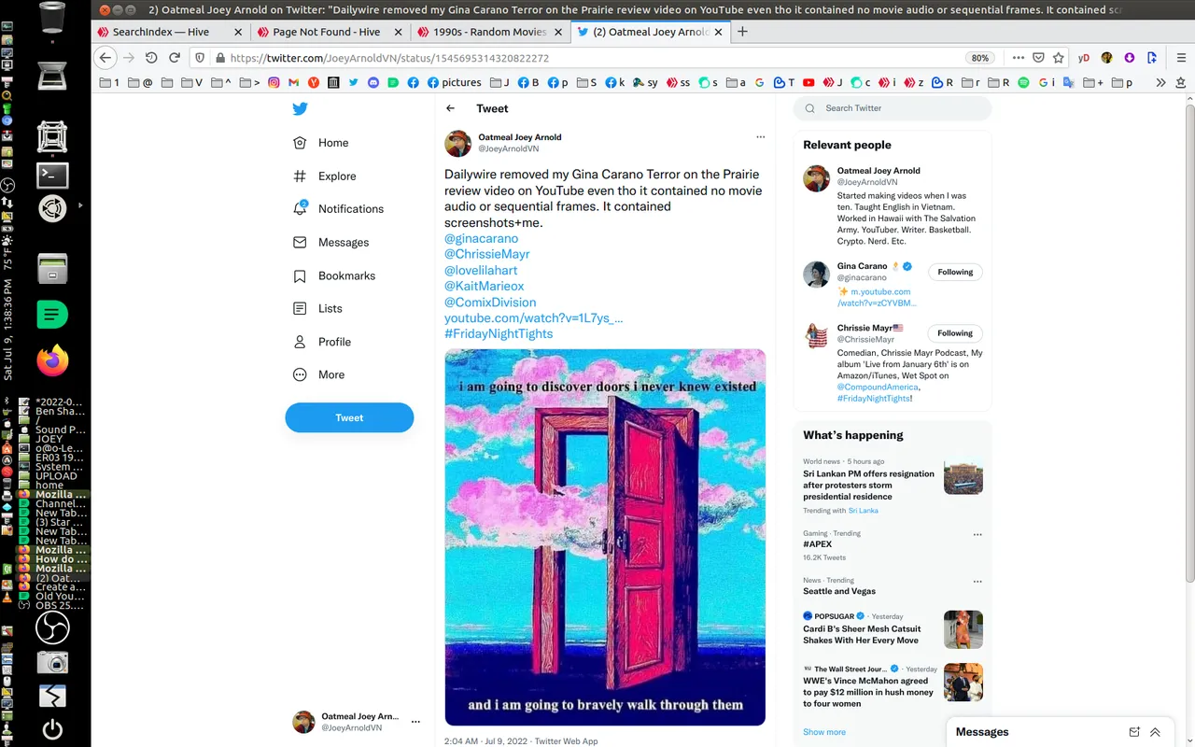Screen dimensions: 1195x747
Task: Open the @KaitMarieox mention link
Action: click(484, 286)
